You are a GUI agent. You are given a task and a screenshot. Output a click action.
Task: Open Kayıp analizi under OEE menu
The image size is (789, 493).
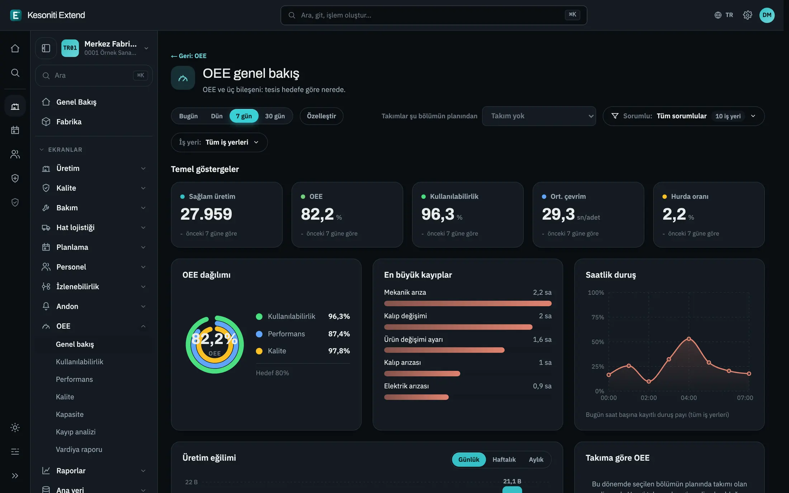click(x=76, y=432)
